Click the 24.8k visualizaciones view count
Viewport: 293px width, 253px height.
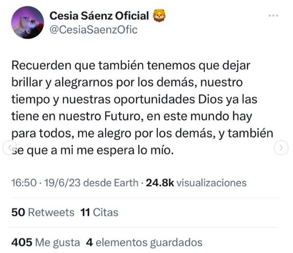196,183
